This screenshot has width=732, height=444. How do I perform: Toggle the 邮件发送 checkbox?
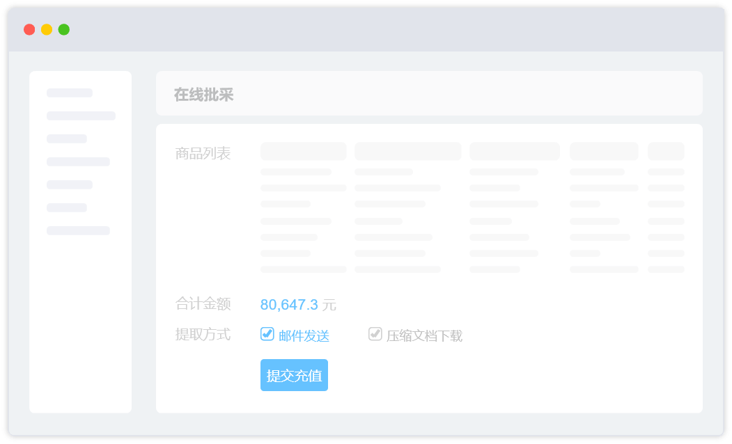pos(267,334)
